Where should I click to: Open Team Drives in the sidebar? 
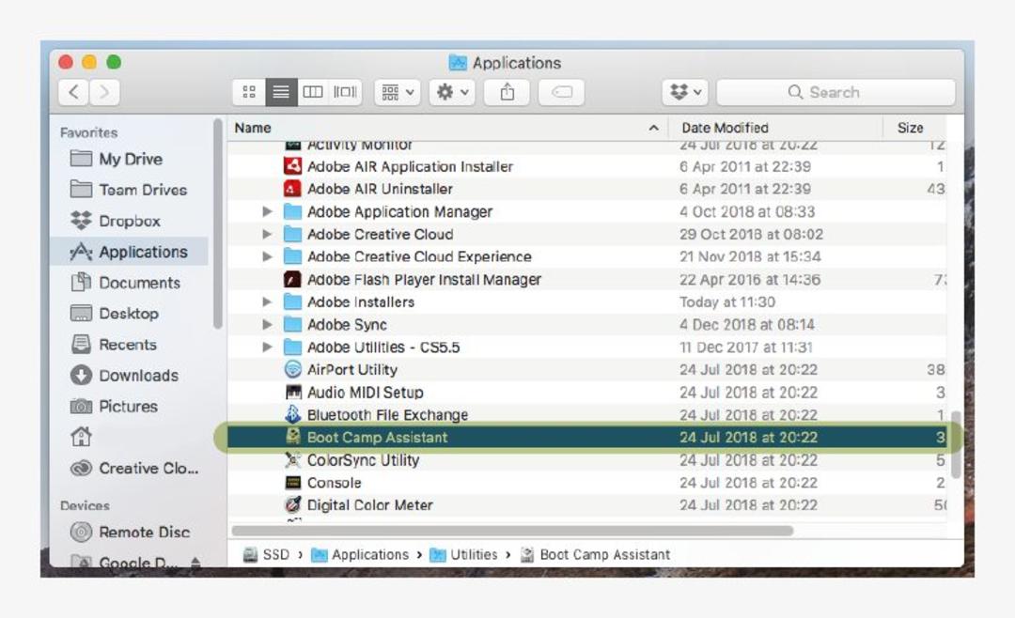pos(130,191)
